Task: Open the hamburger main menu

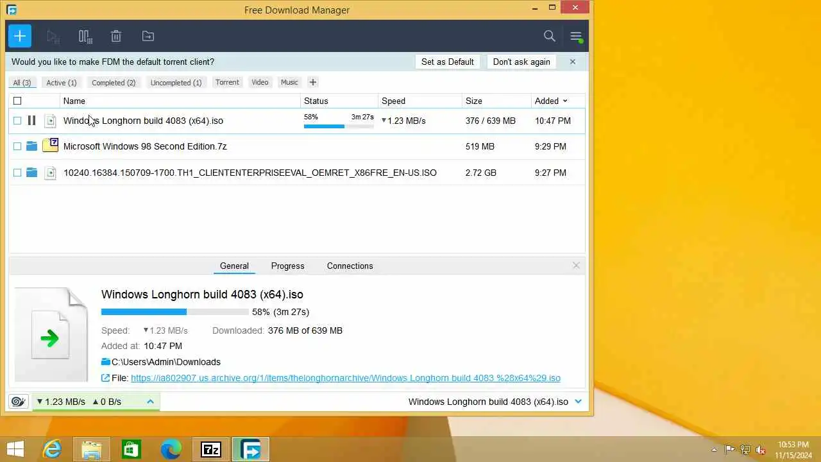Action: click(x=576, y=37)
